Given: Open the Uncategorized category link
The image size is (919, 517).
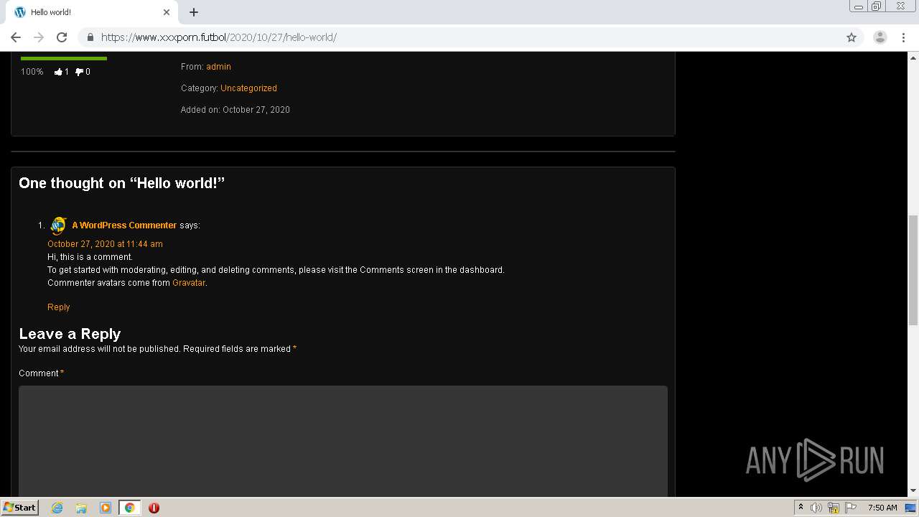Looking at the screenshot, I should (248, 88).
